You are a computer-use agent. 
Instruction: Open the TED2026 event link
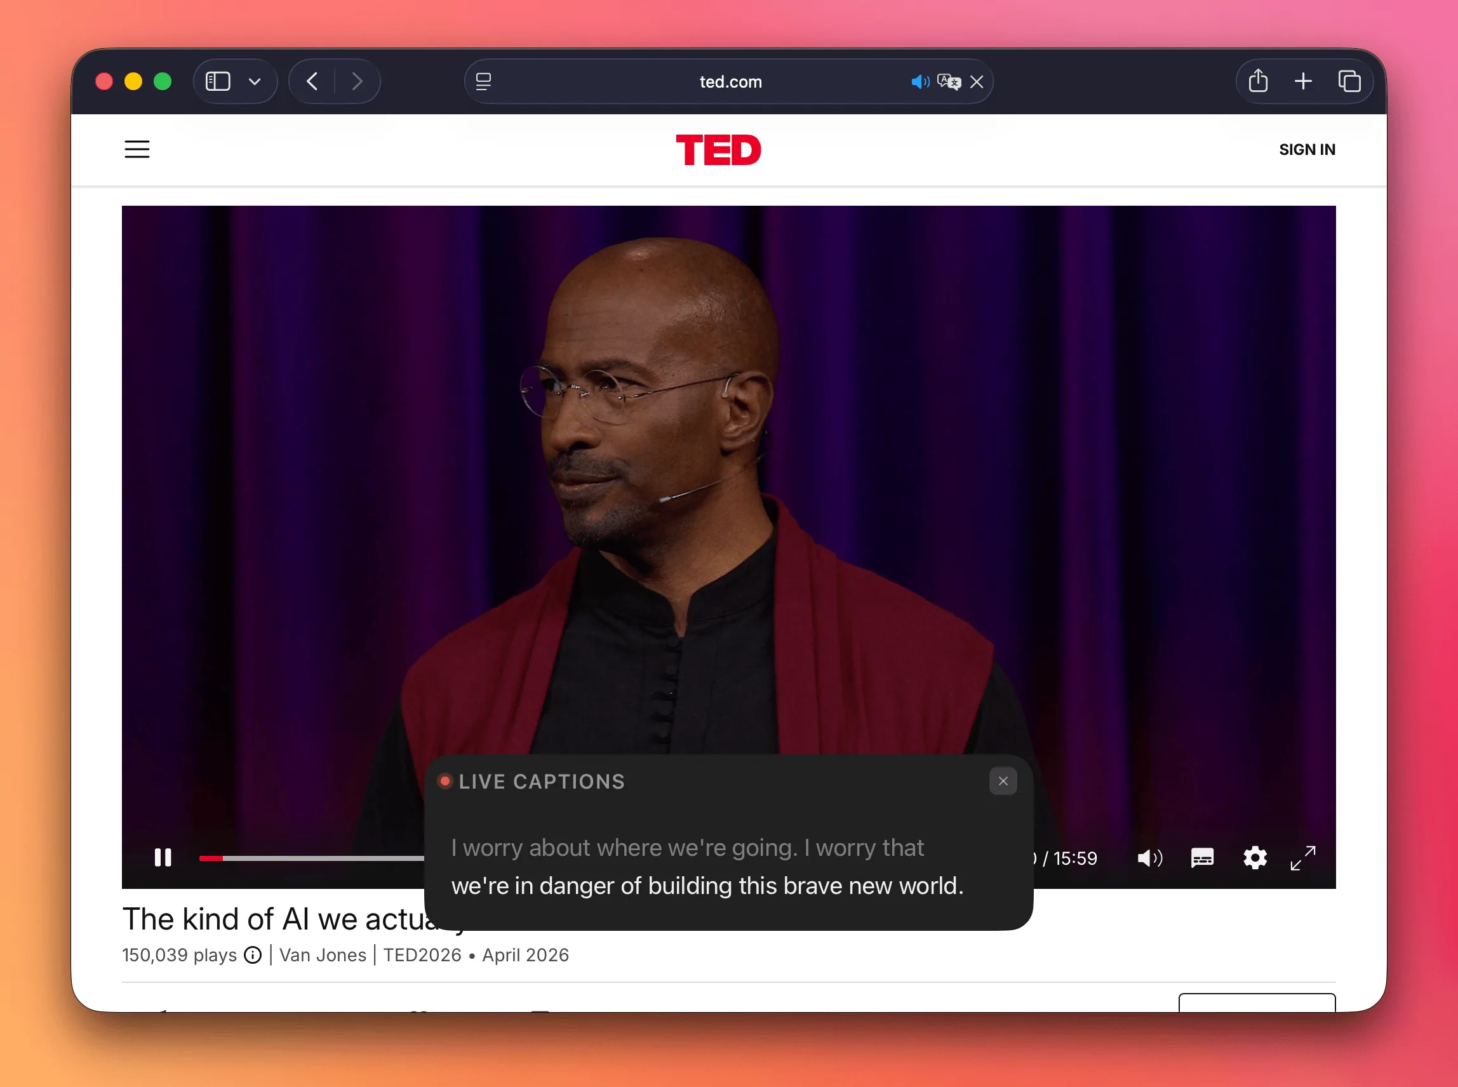[x=422, y=955]
